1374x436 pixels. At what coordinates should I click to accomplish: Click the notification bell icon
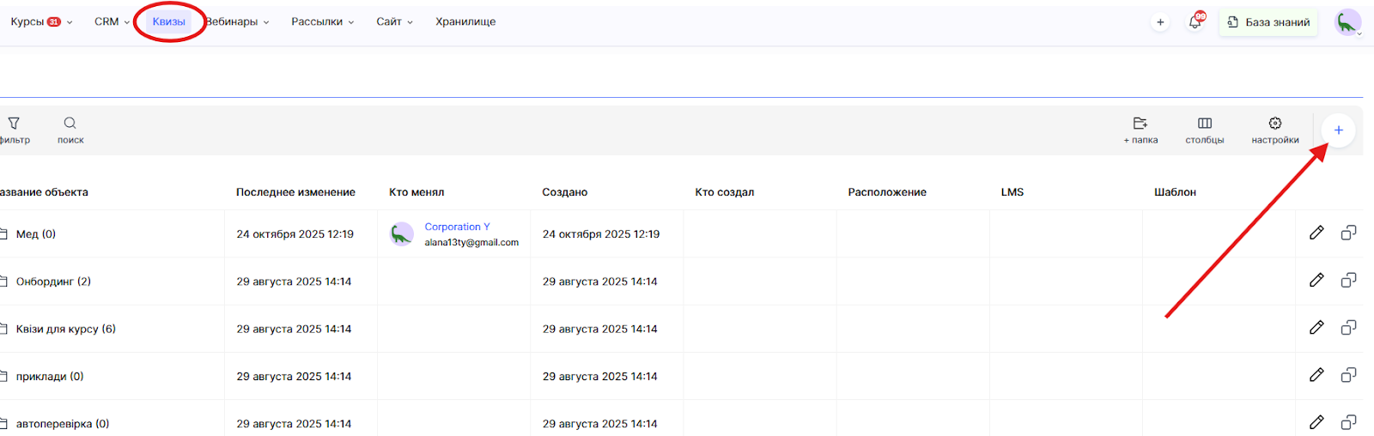tap(1195, 22)
